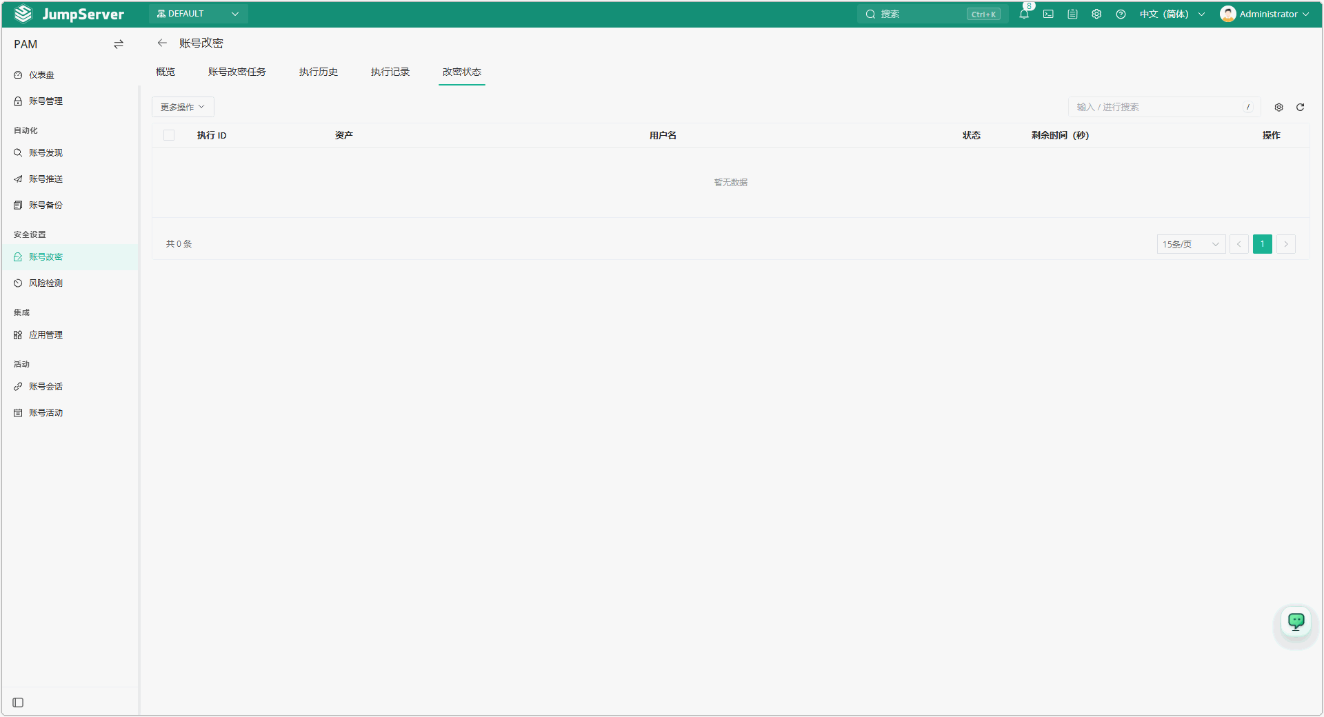The width and height of the screenshot is (1324, 717).
Task: Open the 中文 (简体) language dropdown
Action: click(1172, 14)
